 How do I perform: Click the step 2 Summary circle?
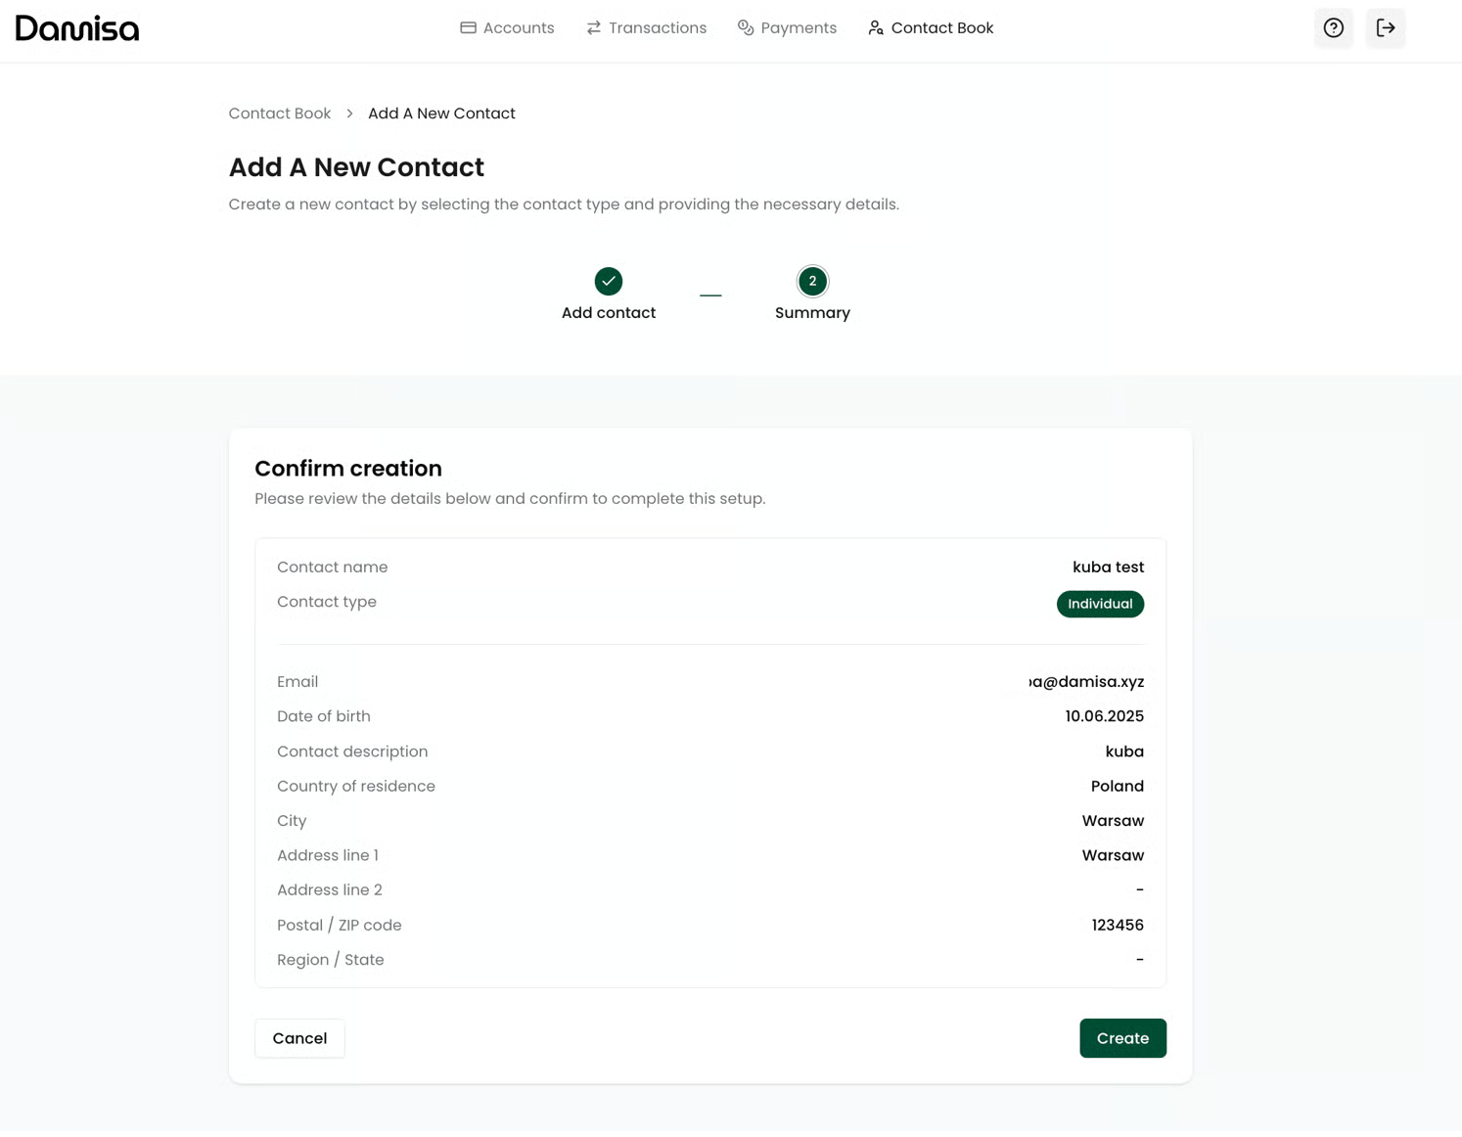click(x=812, y=282)
